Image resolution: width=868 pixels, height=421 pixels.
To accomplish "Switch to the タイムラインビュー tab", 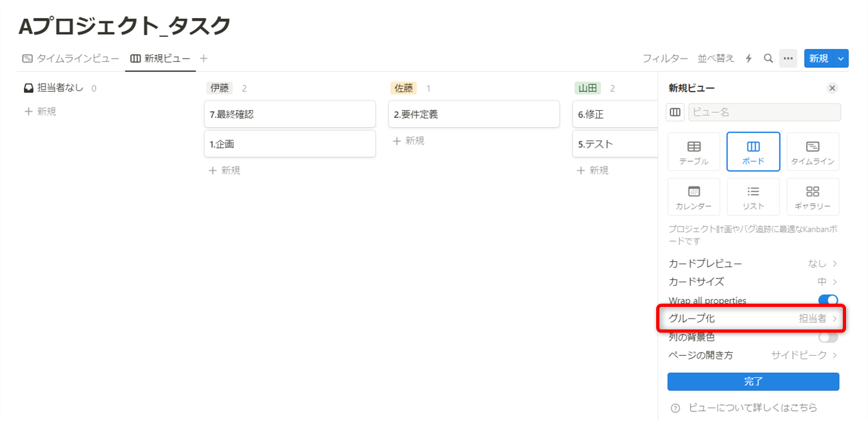I will (x=71, y=58).
